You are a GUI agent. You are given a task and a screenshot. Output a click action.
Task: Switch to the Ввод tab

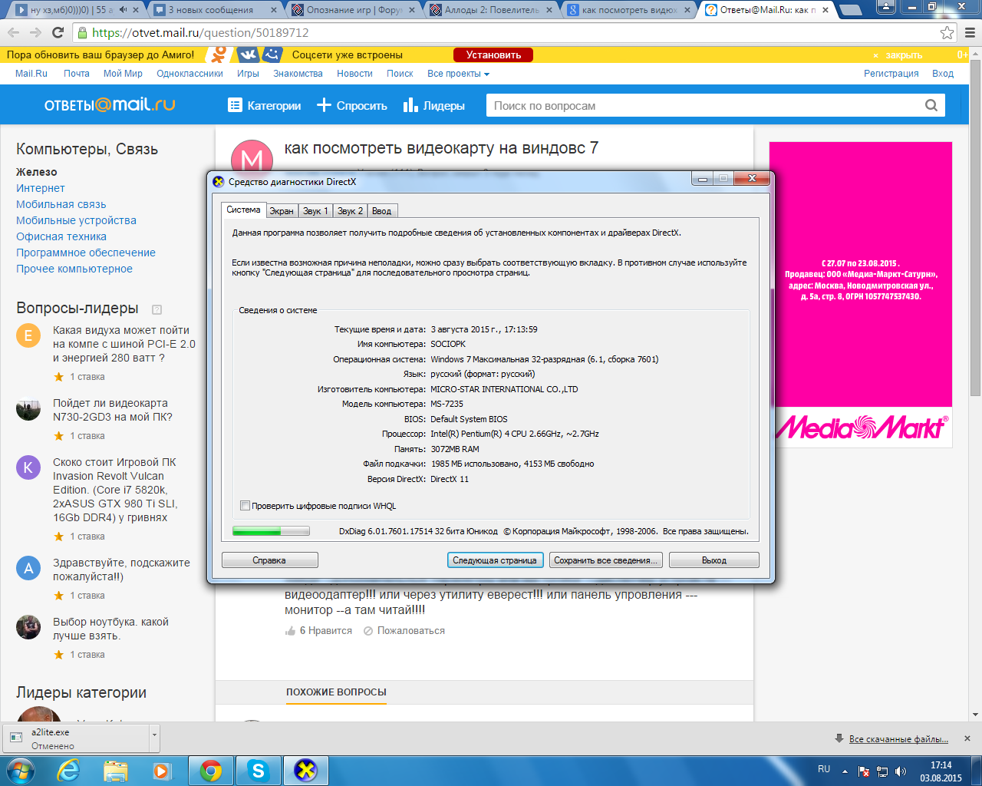381,211
